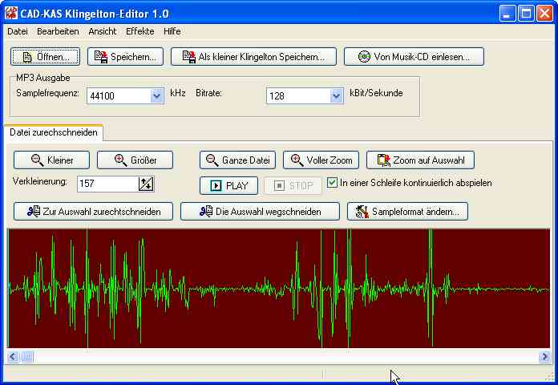
Task: Open the Effekte menu
Action: point(139,31)
